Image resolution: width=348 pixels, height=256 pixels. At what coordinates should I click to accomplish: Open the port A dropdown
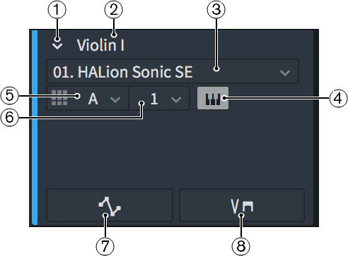click(x=88, y=98)
